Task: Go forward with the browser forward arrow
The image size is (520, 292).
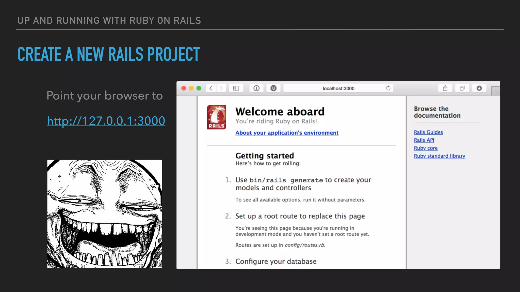Action: (x=221, y=88)
